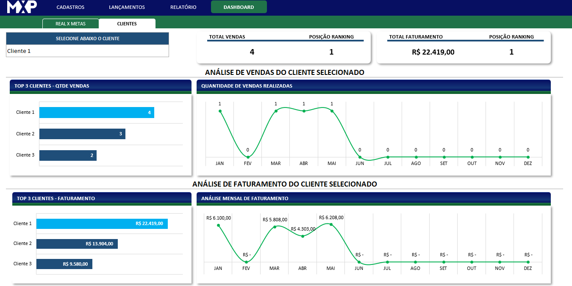Open the client selector showing Cliente 1

click(x=87, y=51)
